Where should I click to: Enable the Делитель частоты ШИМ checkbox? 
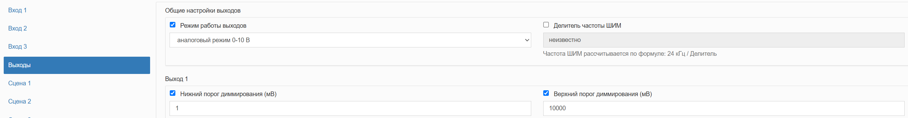546,25
